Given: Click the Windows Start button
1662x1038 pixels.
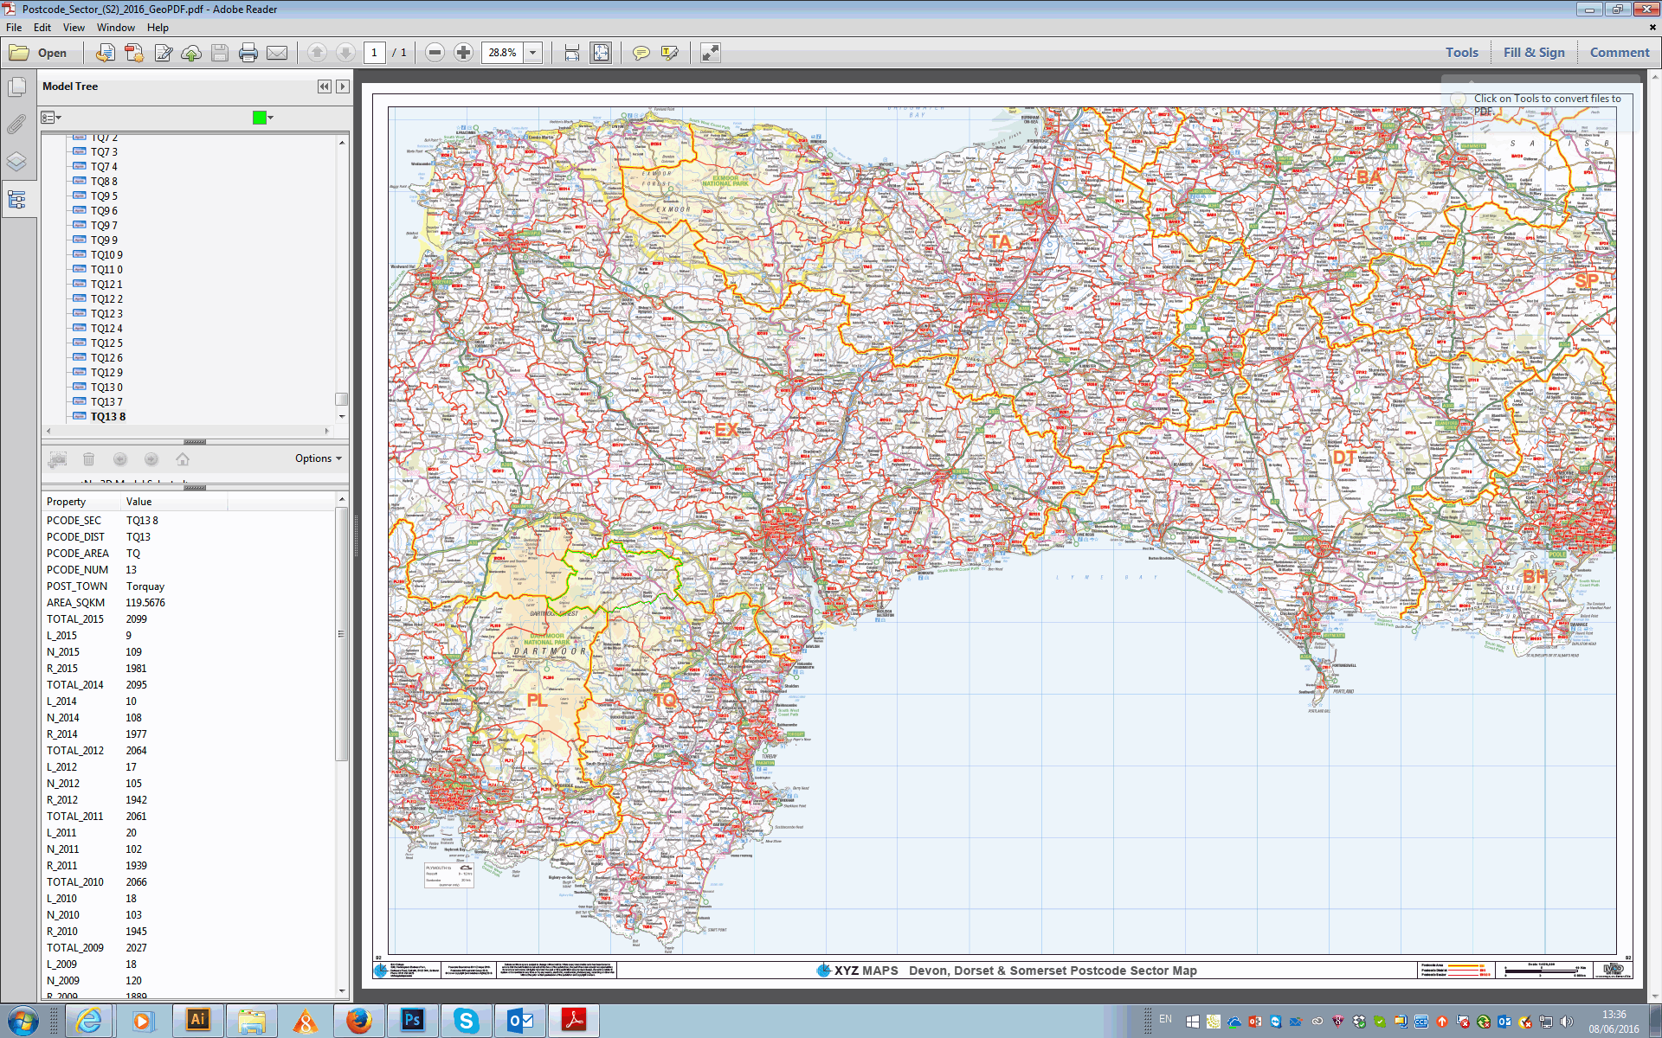Looking at the screenshot, I should [x=23, y=1022].
